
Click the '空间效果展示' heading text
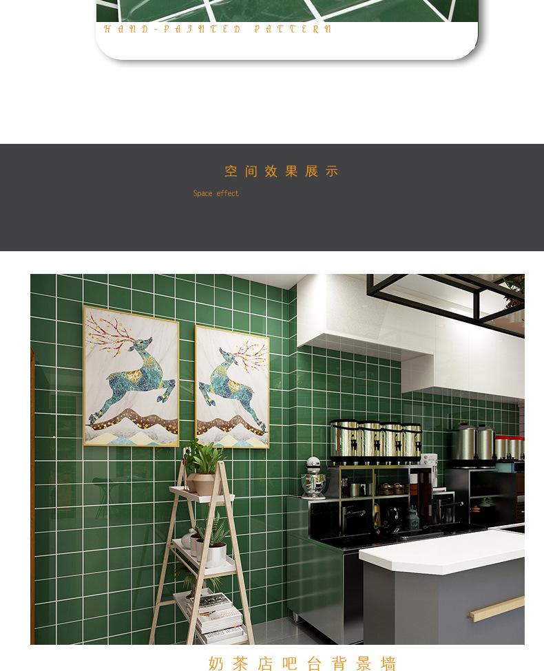click(282, 171)
